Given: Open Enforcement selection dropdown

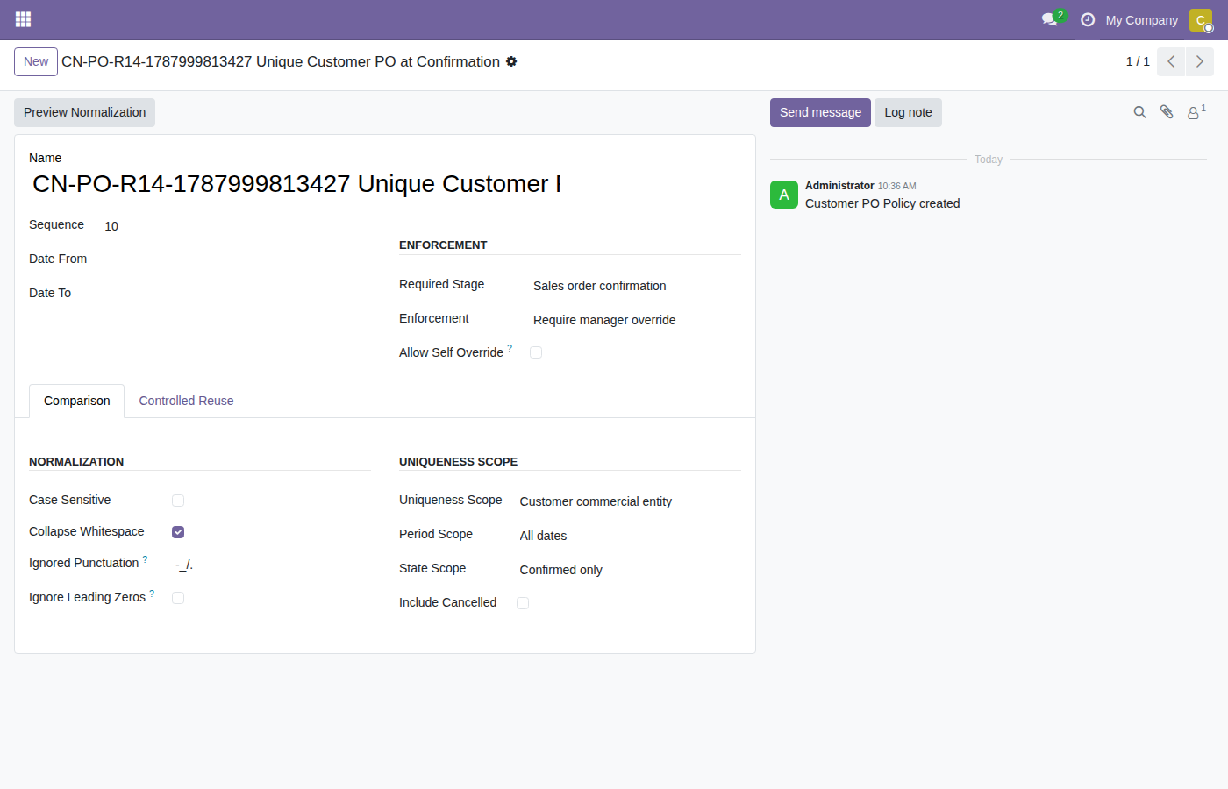Looking at the screenshot, I should point(637,320).
